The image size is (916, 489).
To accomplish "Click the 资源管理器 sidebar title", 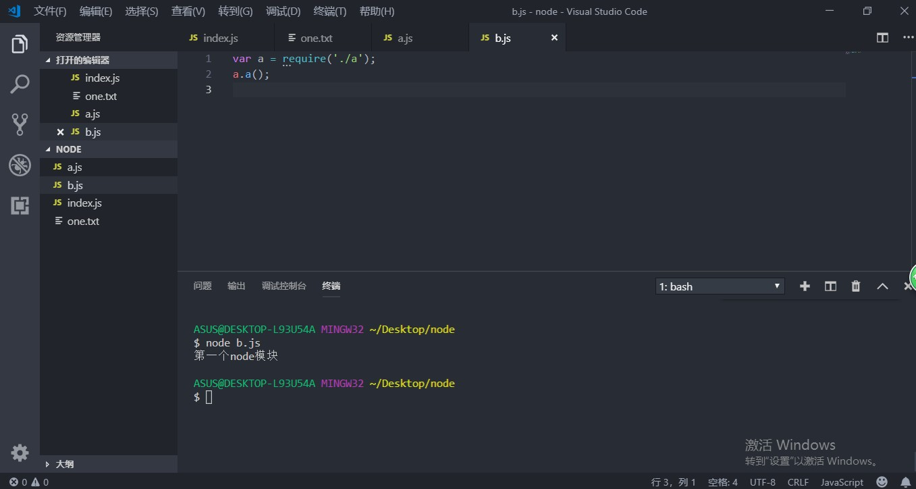I will (78, 38).
